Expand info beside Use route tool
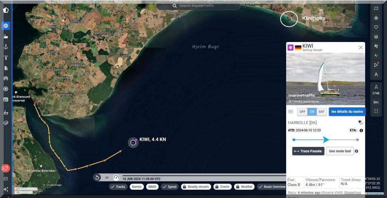Viewport: 387px width, 198px height. (x=356, y=151)
